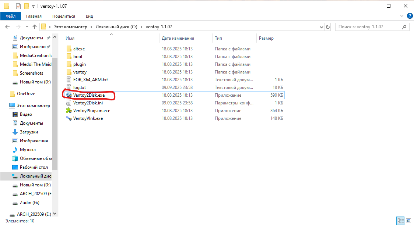Image resolution: width=414 pixels, height=225 pixels.
Task: Click the navigation pane scroll down arrow
Action: click(x=55, y=214)
